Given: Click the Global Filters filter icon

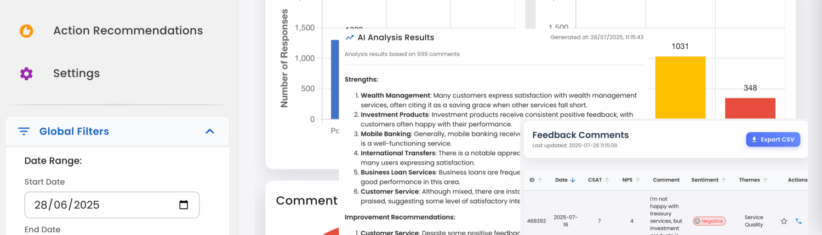Looking at the screenshot, I should point(24,131).
